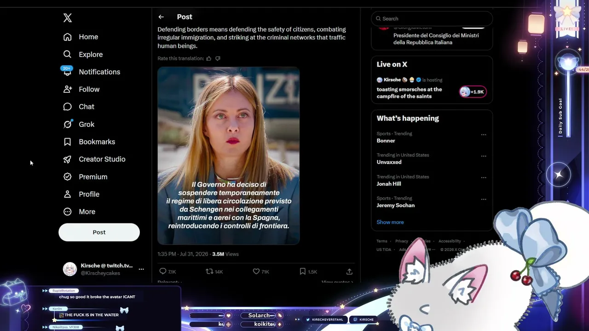Viewport: 589px width, 331px height.
Task: Open the more options for the Bonner trend
Action: [484, 135]
